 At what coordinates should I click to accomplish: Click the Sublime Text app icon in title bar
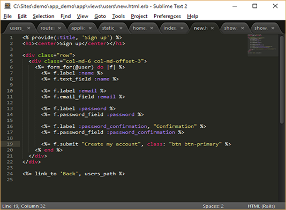7,6
